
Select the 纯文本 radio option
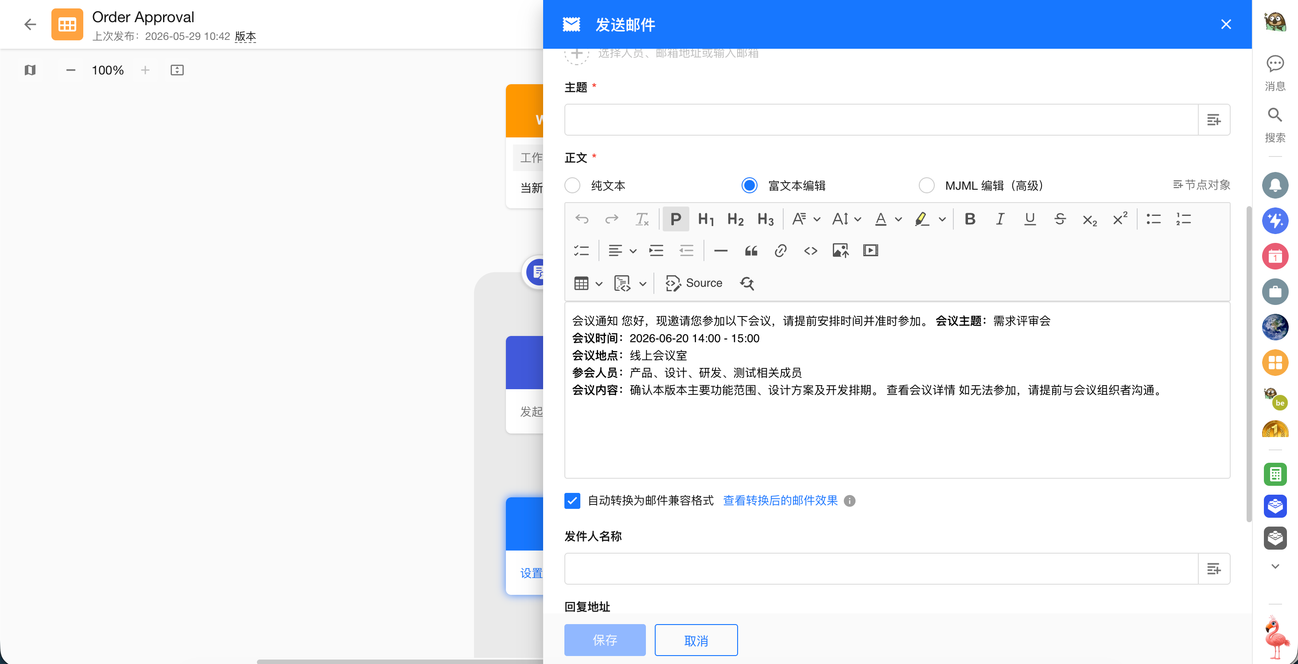[x=572, y=186]
